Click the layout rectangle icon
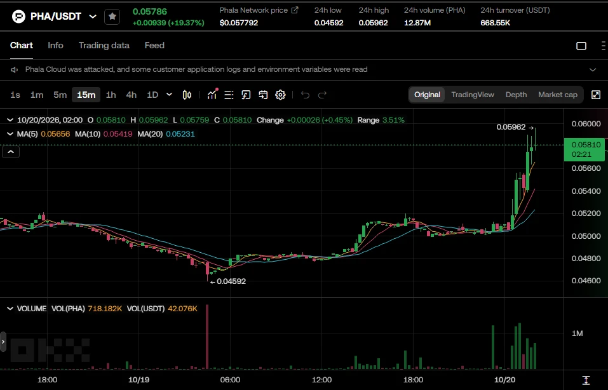 [x=581, y=46]
